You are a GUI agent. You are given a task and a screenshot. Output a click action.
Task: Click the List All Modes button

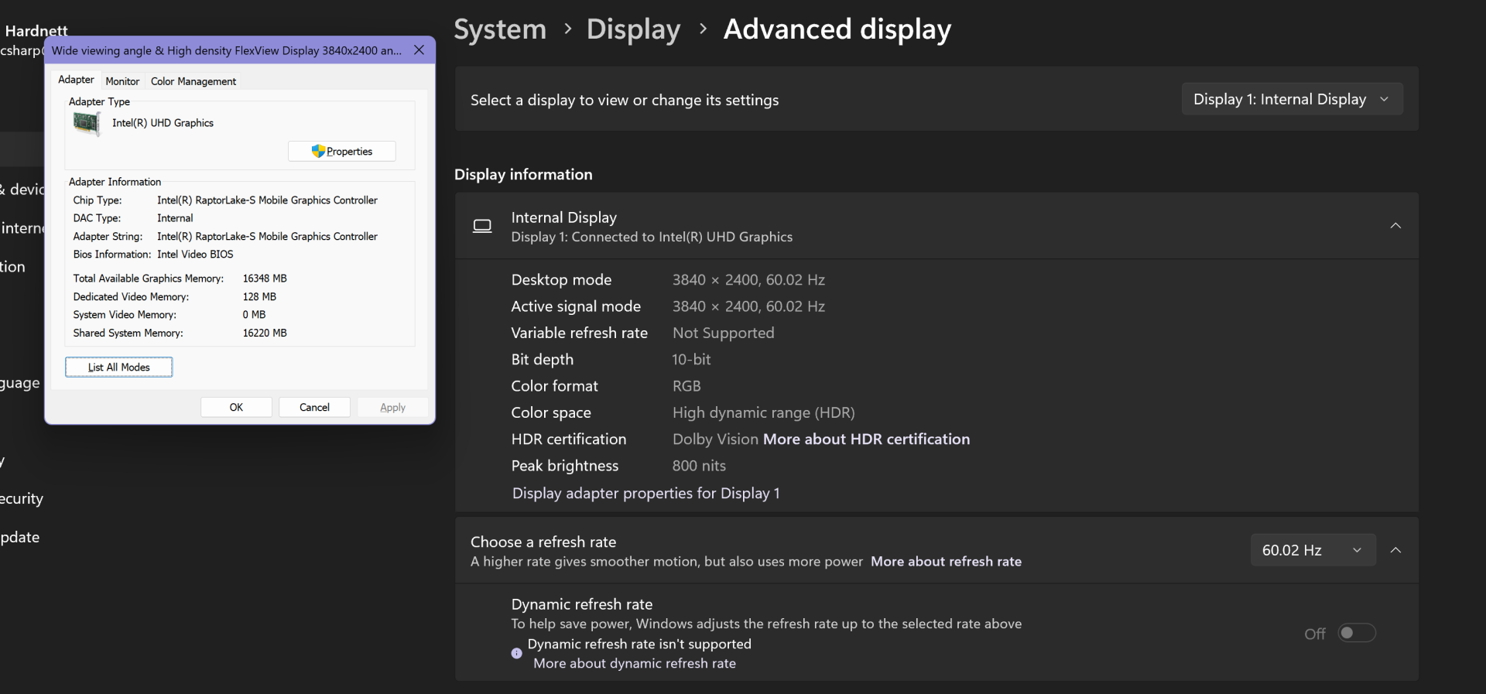pyautogui.click(x=118, y=368)
